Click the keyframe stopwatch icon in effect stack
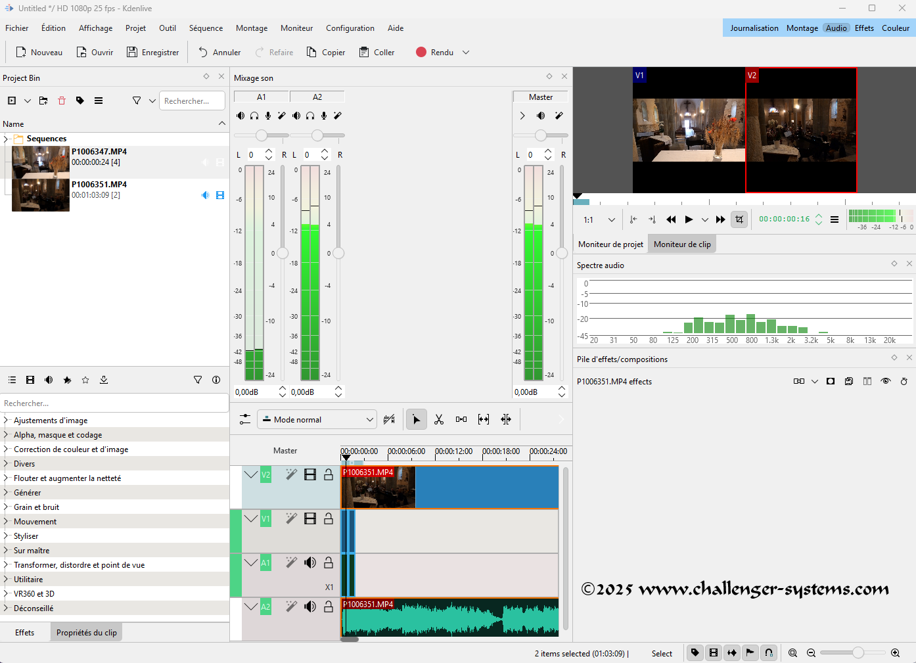This screenshot has width=916, height=663. click(x=904, y=381)
